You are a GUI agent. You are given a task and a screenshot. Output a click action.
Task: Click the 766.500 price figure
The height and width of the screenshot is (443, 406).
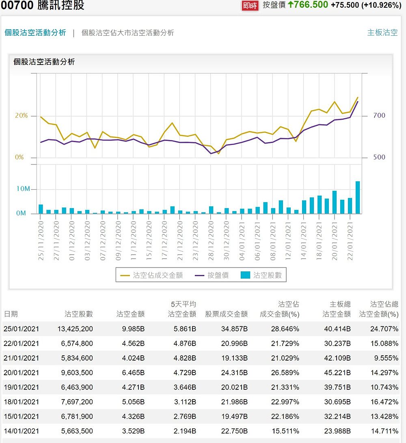point(311,4)
